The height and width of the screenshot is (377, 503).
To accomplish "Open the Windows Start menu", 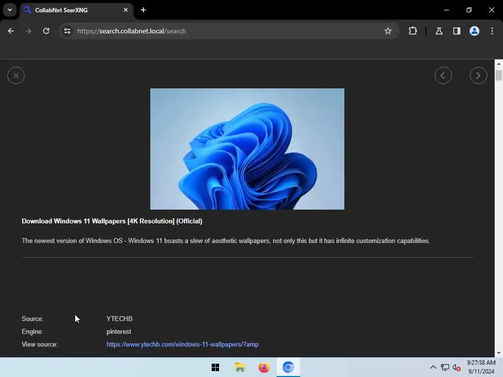I will click(x=215, y=367).
